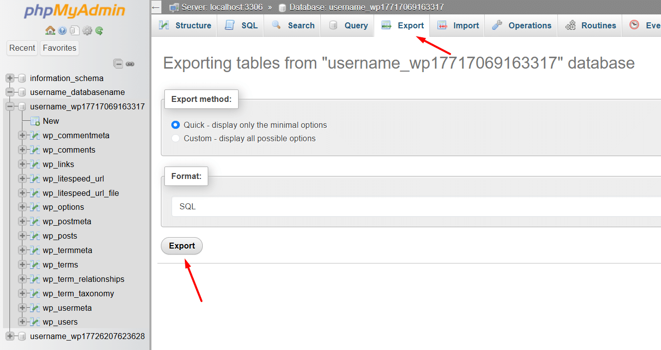Open the Search tab
The width and height of the screenshot is (661, 350).
292,25
